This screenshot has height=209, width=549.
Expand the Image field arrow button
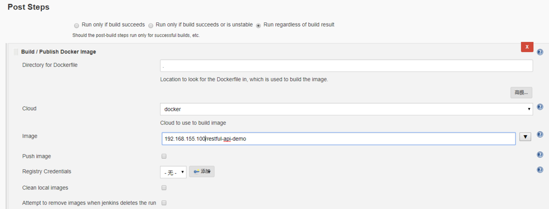pyautogui.click(x=525, y=137)
